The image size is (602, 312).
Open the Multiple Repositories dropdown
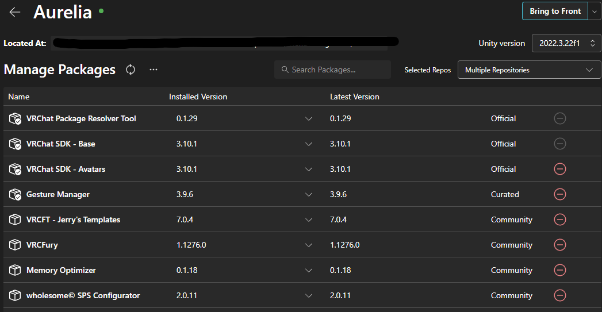coord(529,70)
